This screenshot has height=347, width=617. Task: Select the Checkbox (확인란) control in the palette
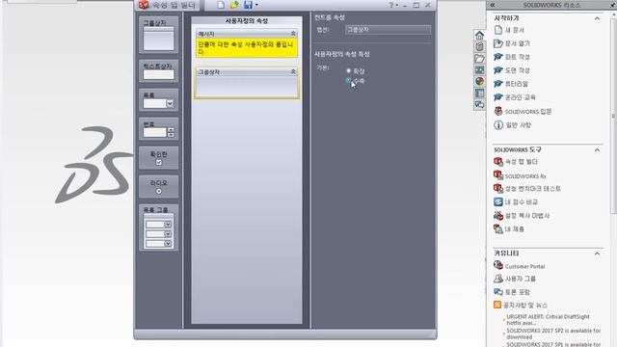(158, 158)
